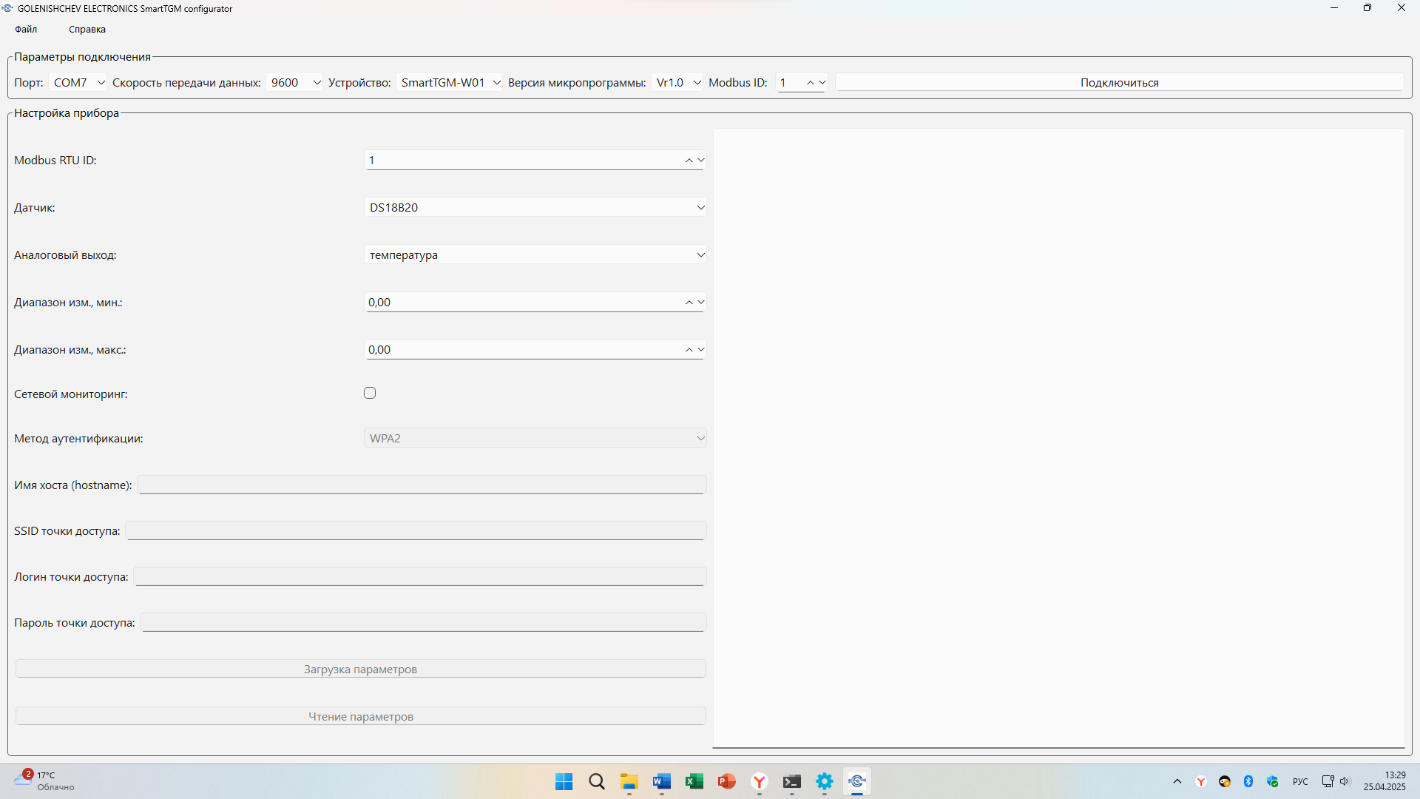Click the Пароль точки доступа field
Screen dimensions: 1420x799
(x=423, y=622)
